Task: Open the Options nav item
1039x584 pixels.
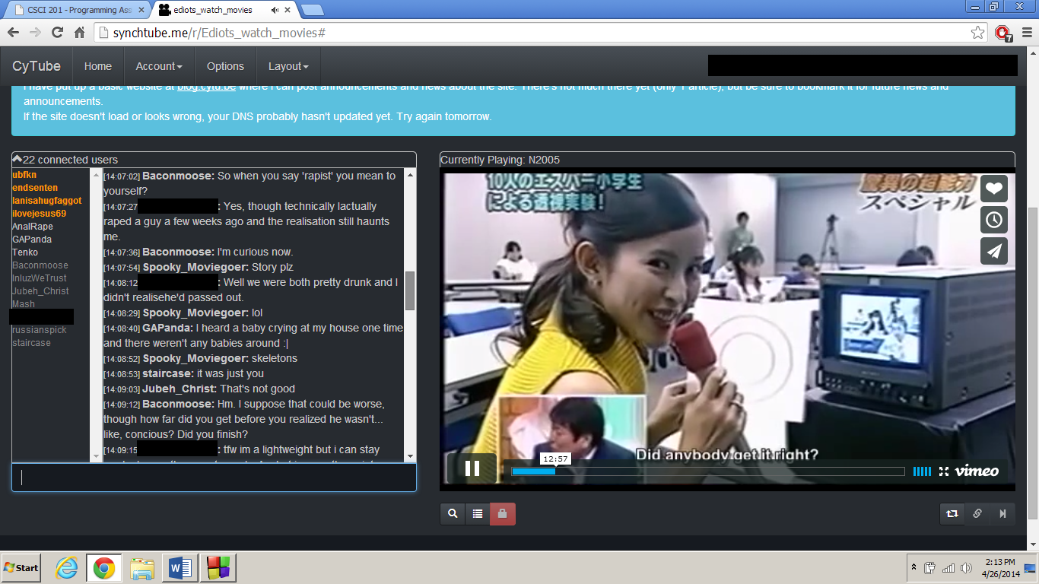Action: [225, 66]
